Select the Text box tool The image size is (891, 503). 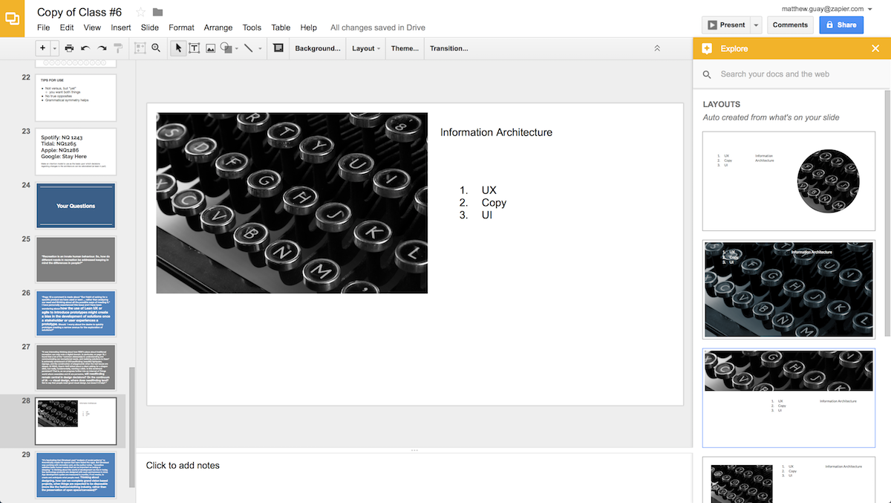coord(195,48)
